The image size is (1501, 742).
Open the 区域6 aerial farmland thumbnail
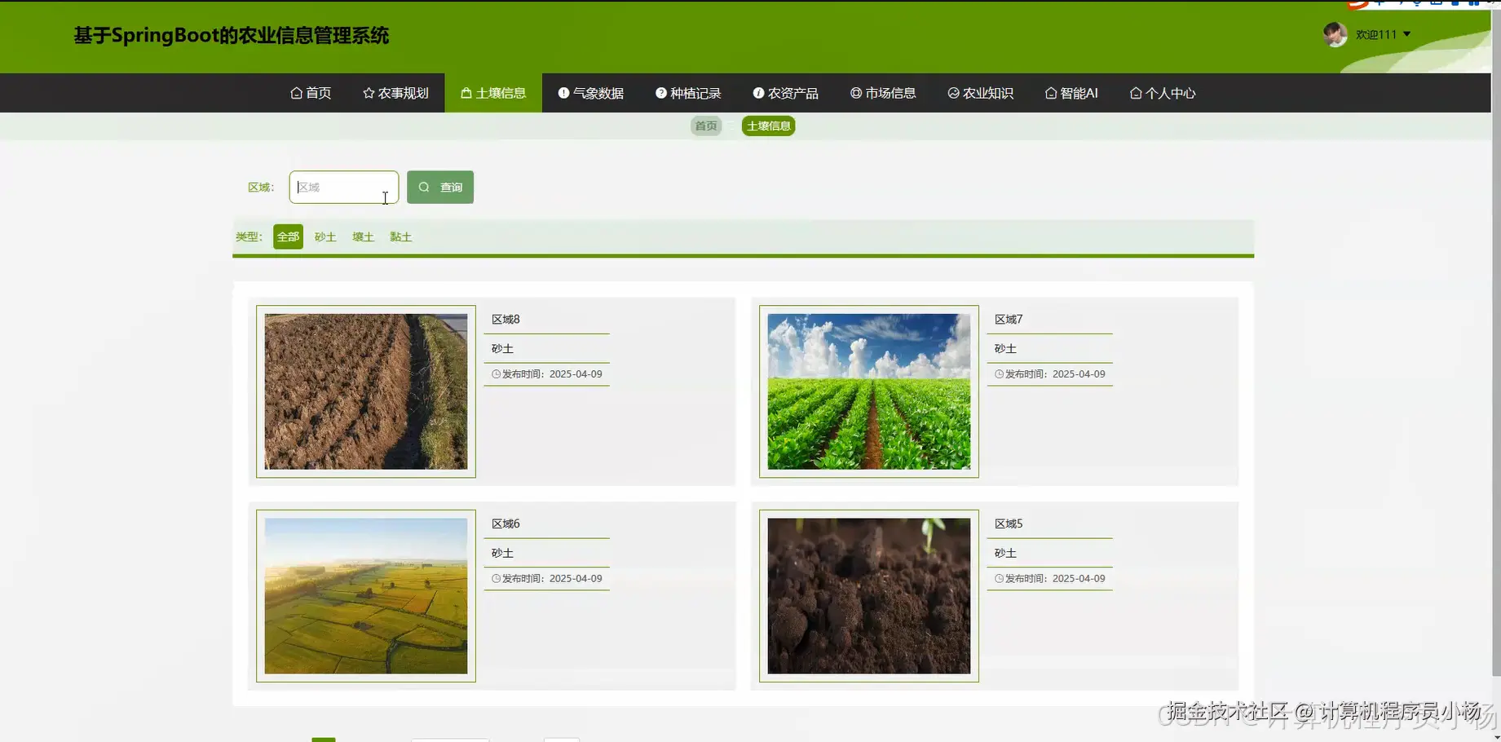pos(366,596)
